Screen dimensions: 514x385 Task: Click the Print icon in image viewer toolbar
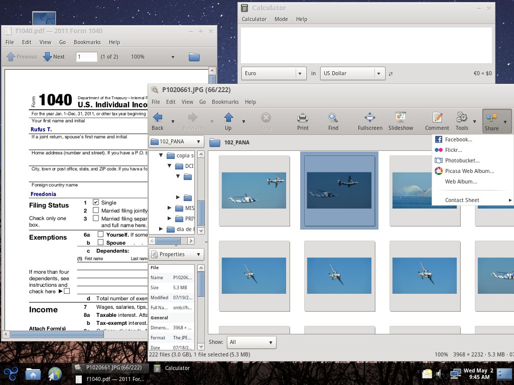click(303, 121)
